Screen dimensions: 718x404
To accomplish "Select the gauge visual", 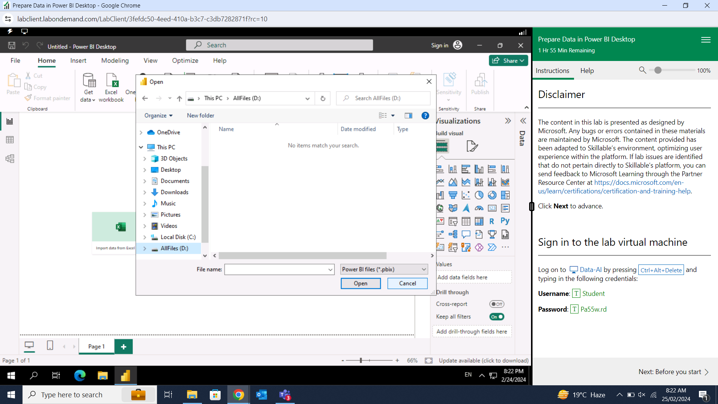I will (479, 208).
